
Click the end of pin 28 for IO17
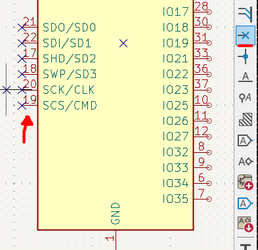click(209, 12)
